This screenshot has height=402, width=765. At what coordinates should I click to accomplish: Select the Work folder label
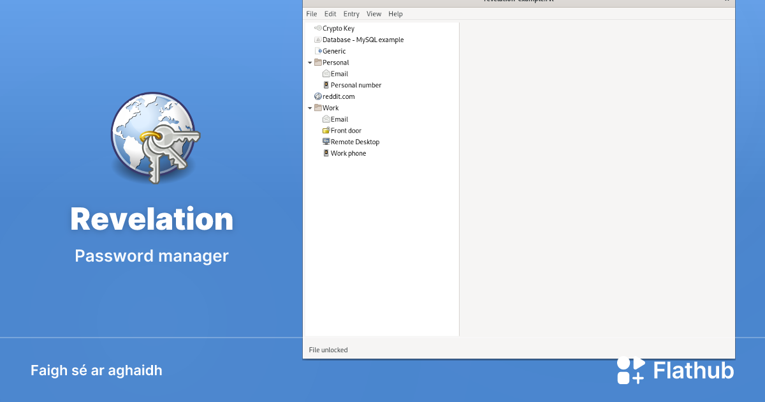[331, 108]
